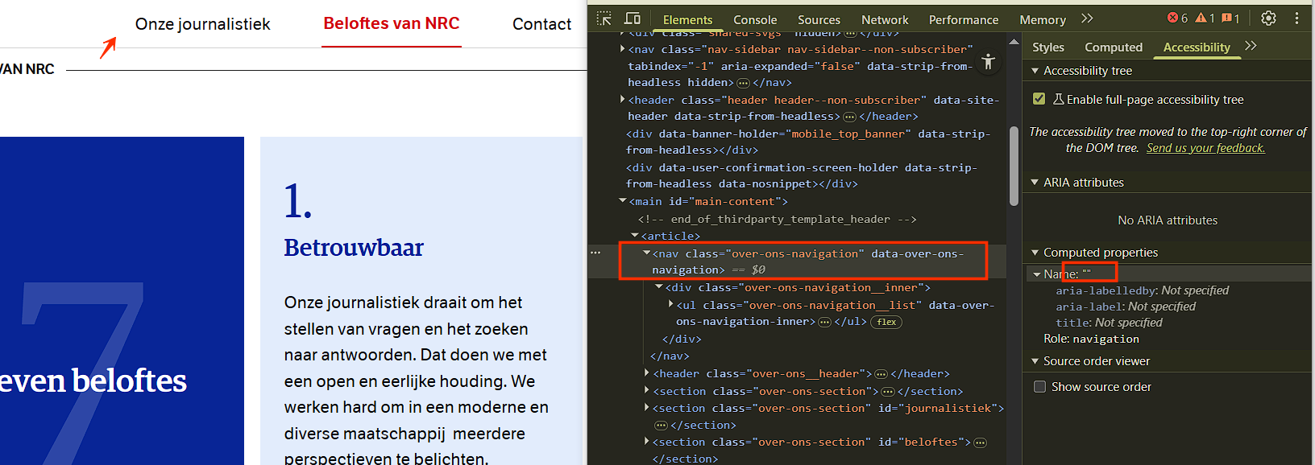The width and height of the screenshot is (1315, 465).
Task: Collapse the Computed properties section
Action: (x=1035, y=253)
